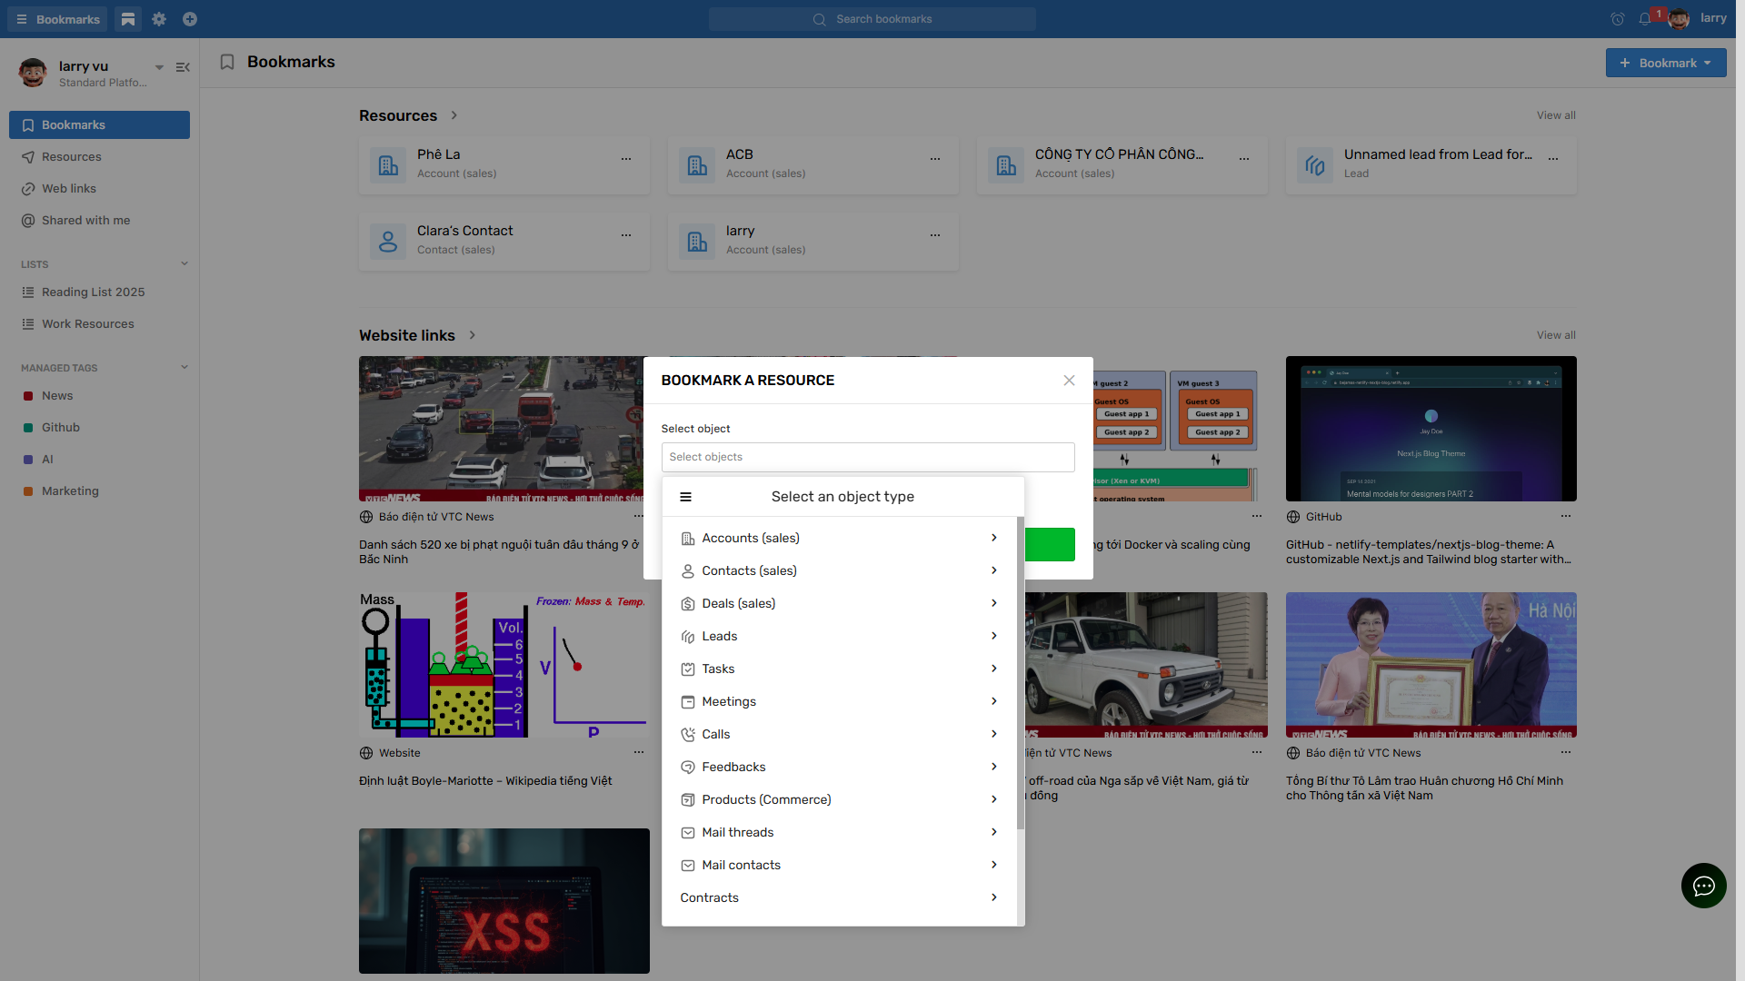Collapse the sidebar with the toggle icon
1745x981 pixels.
pos(183,67)
